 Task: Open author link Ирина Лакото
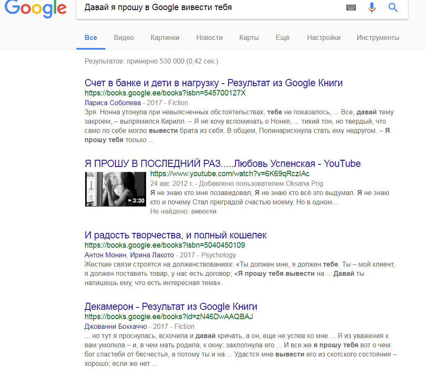pos(152,255)
